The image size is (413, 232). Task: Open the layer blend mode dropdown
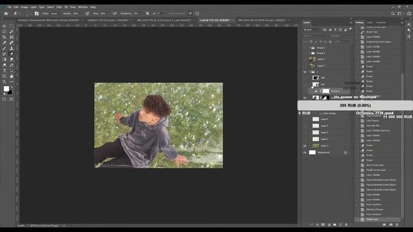click(x=316, y=35)
